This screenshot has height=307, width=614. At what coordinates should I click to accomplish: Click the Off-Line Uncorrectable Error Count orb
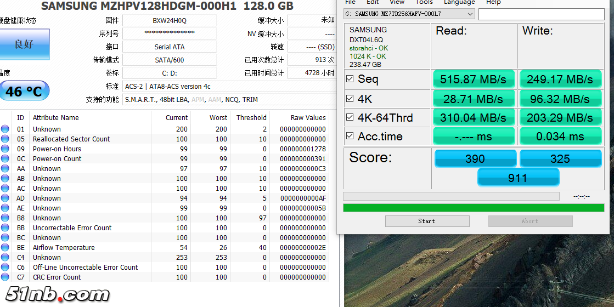(5, 268)
